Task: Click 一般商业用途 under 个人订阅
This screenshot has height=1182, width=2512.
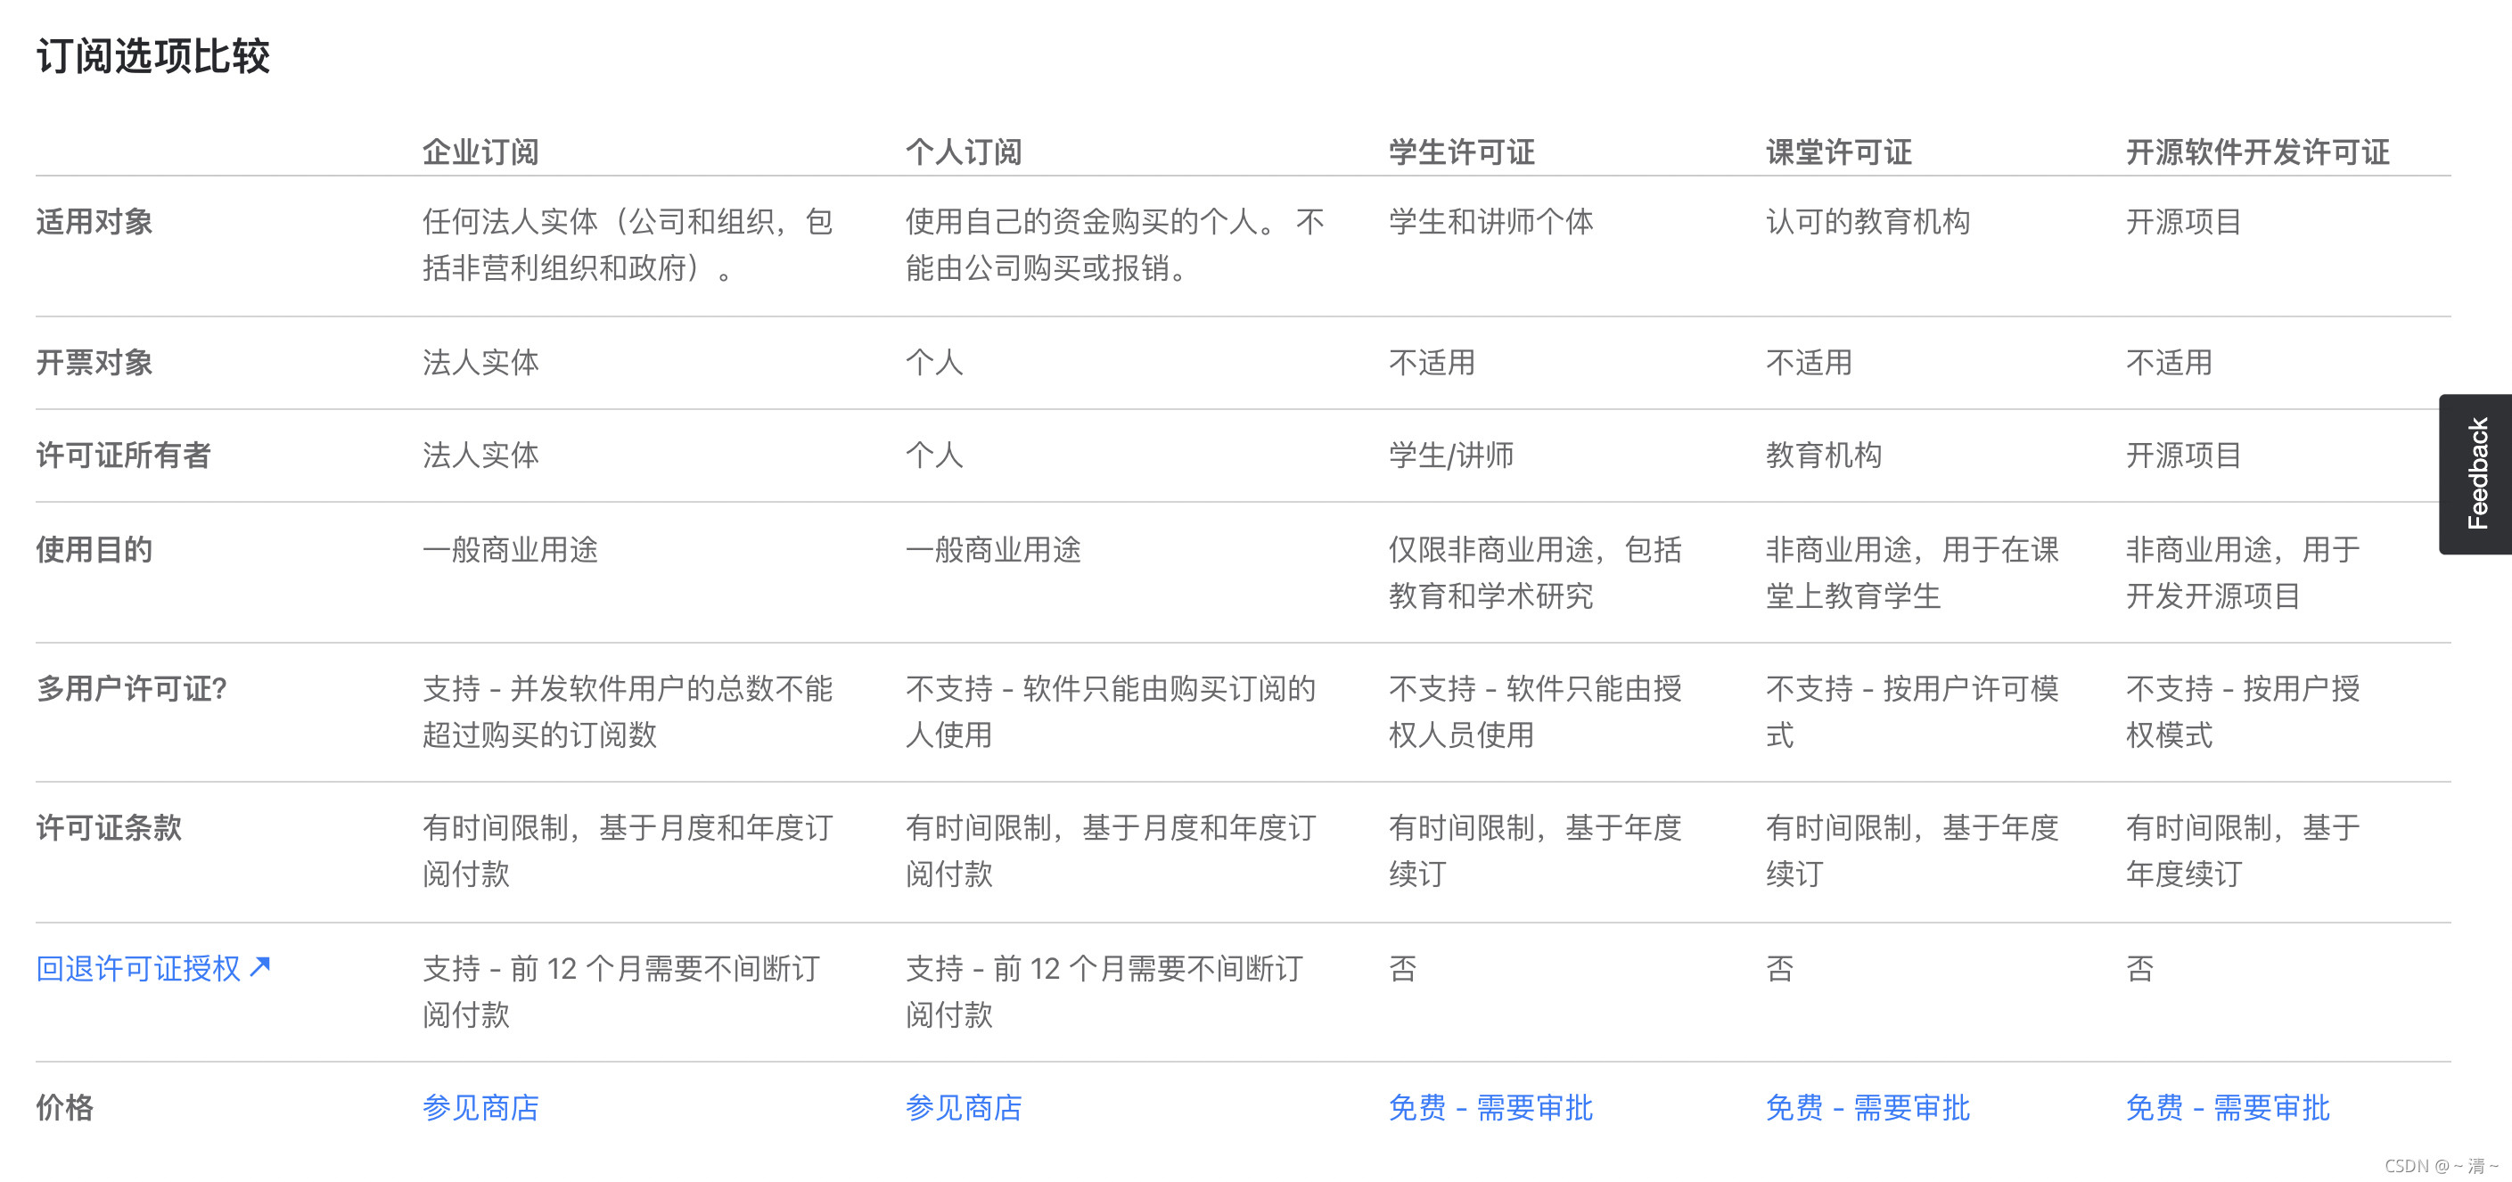Action: (x=993, y=549)
